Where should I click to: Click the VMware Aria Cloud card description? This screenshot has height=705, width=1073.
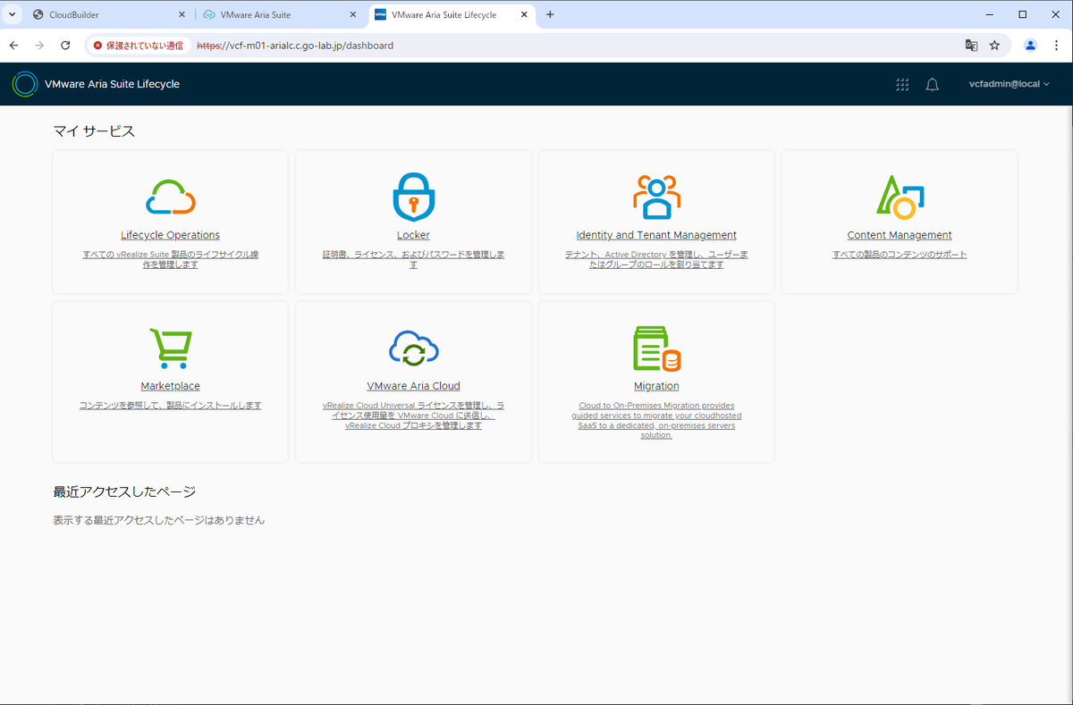pyautogui.click(x=413, y=415)
